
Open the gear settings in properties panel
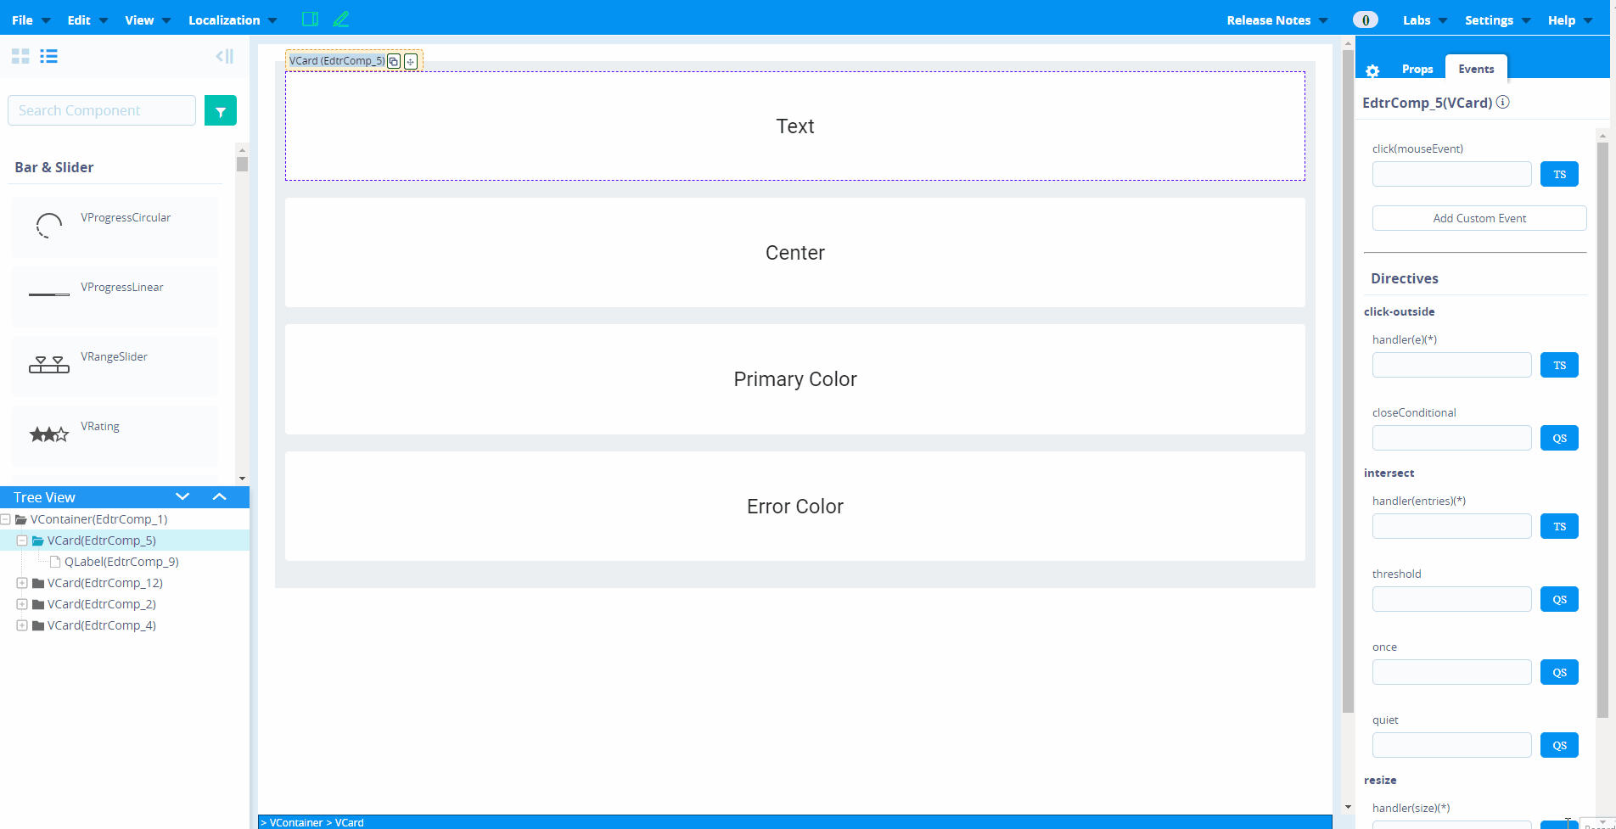tap(1372, 70)
